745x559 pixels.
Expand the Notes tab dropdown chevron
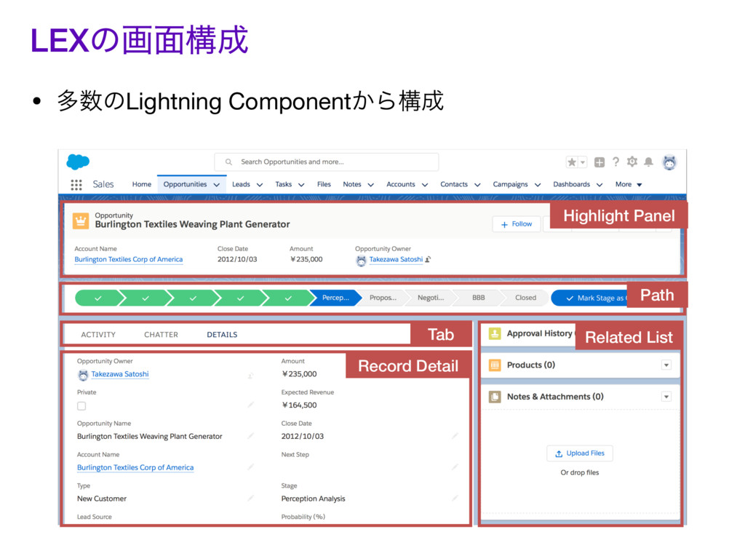tap(370, 185)
